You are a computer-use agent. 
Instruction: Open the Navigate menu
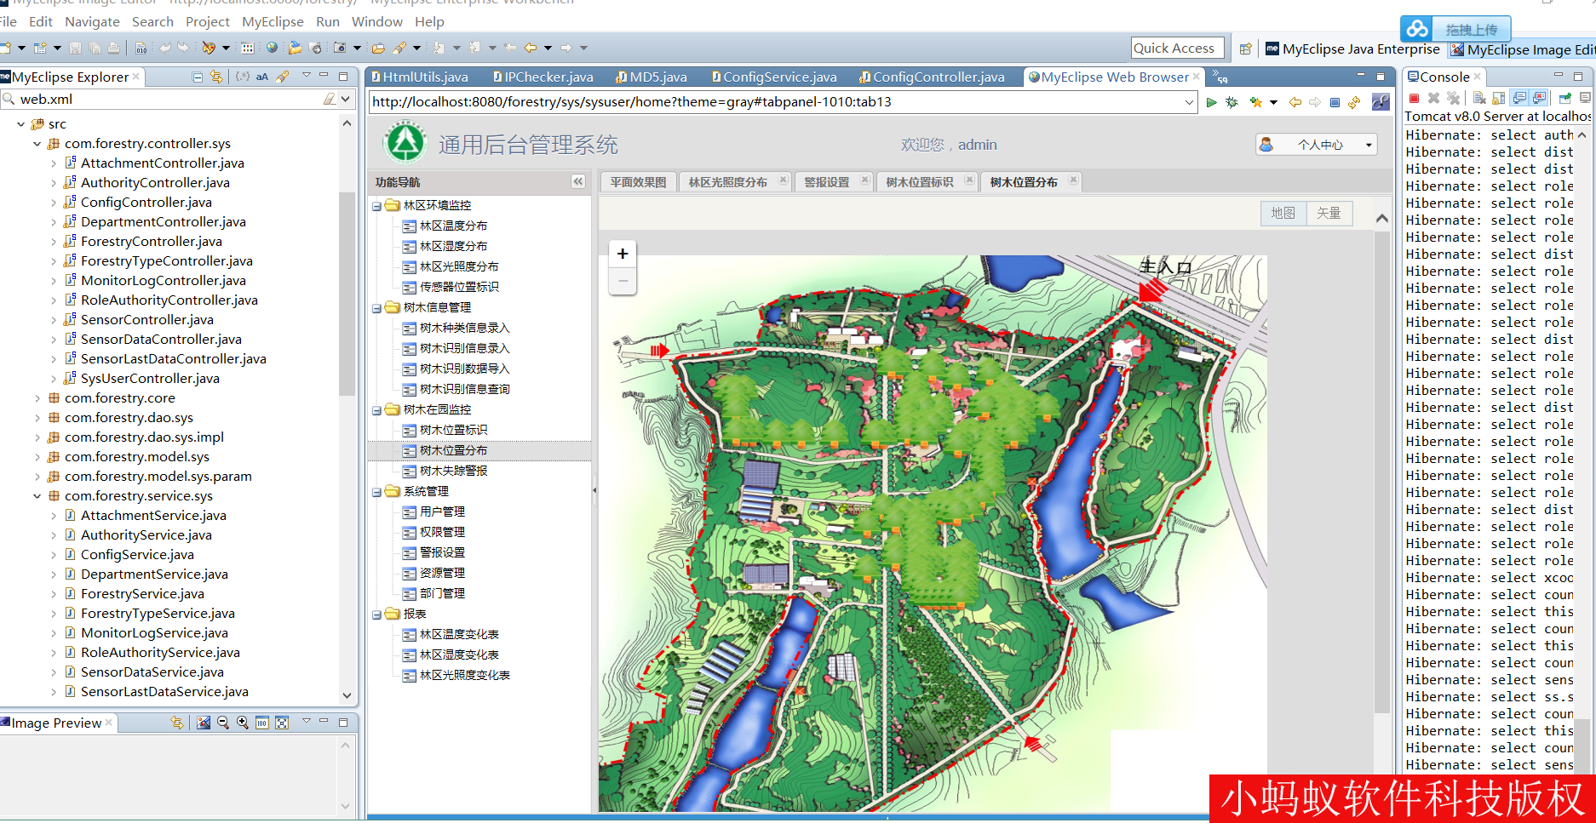point(92,22)
